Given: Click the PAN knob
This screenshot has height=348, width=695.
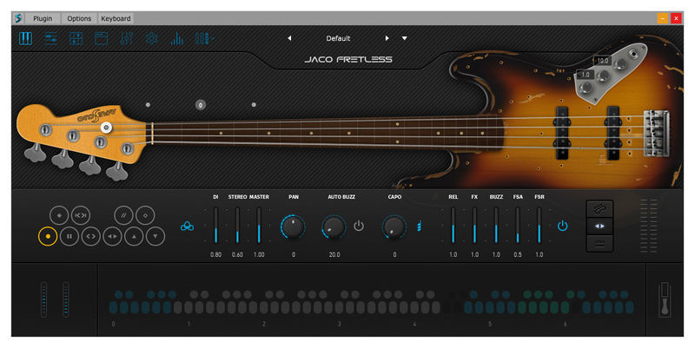Looking at the screenshot, I should 293,227.
